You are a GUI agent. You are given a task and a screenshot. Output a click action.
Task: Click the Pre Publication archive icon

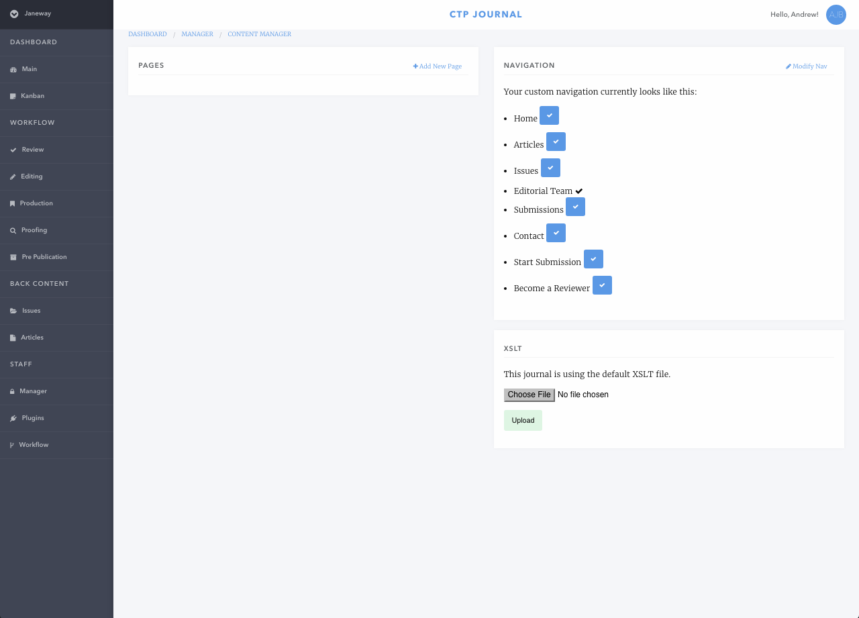click(12, 257)
